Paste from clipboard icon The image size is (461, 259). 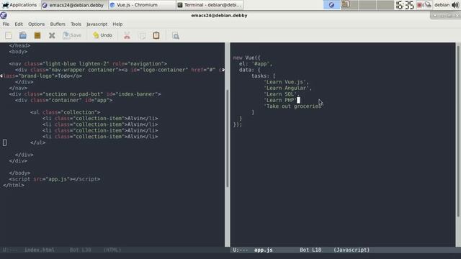(x=156, y=35)
